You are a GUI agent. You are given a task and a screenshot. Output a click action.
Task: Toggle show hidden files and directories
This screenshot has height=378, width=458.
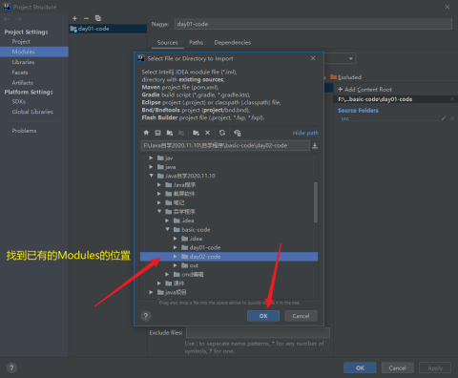pyautogui.click(x=238, y=133)
